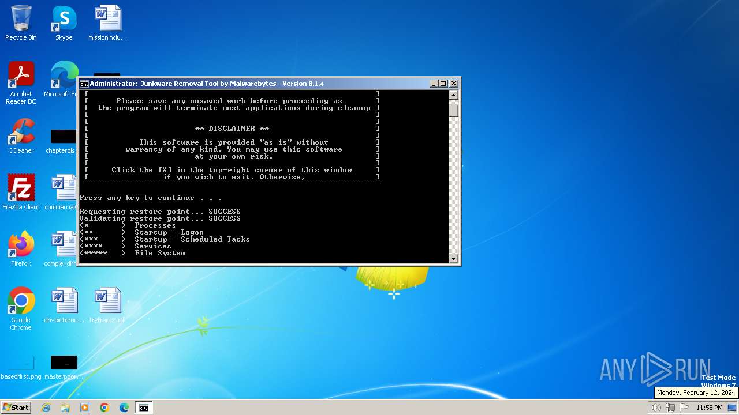This screenshot has width=739, height=415.
Task: Click the 11:58 PM taskbar clock
Action: [x=709, y=408]
